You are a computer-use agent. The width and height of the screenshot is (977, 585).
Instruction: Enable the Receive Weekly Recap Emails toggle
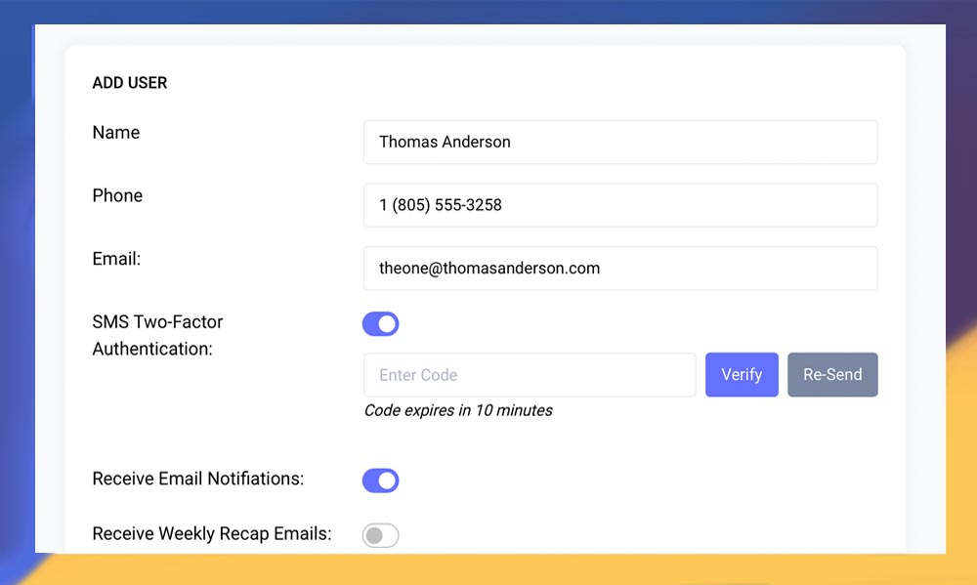click(380, 535)
